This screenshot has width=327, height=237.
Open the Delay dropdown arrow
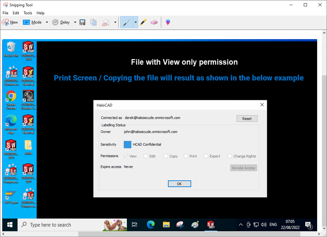tap(75, 22)
